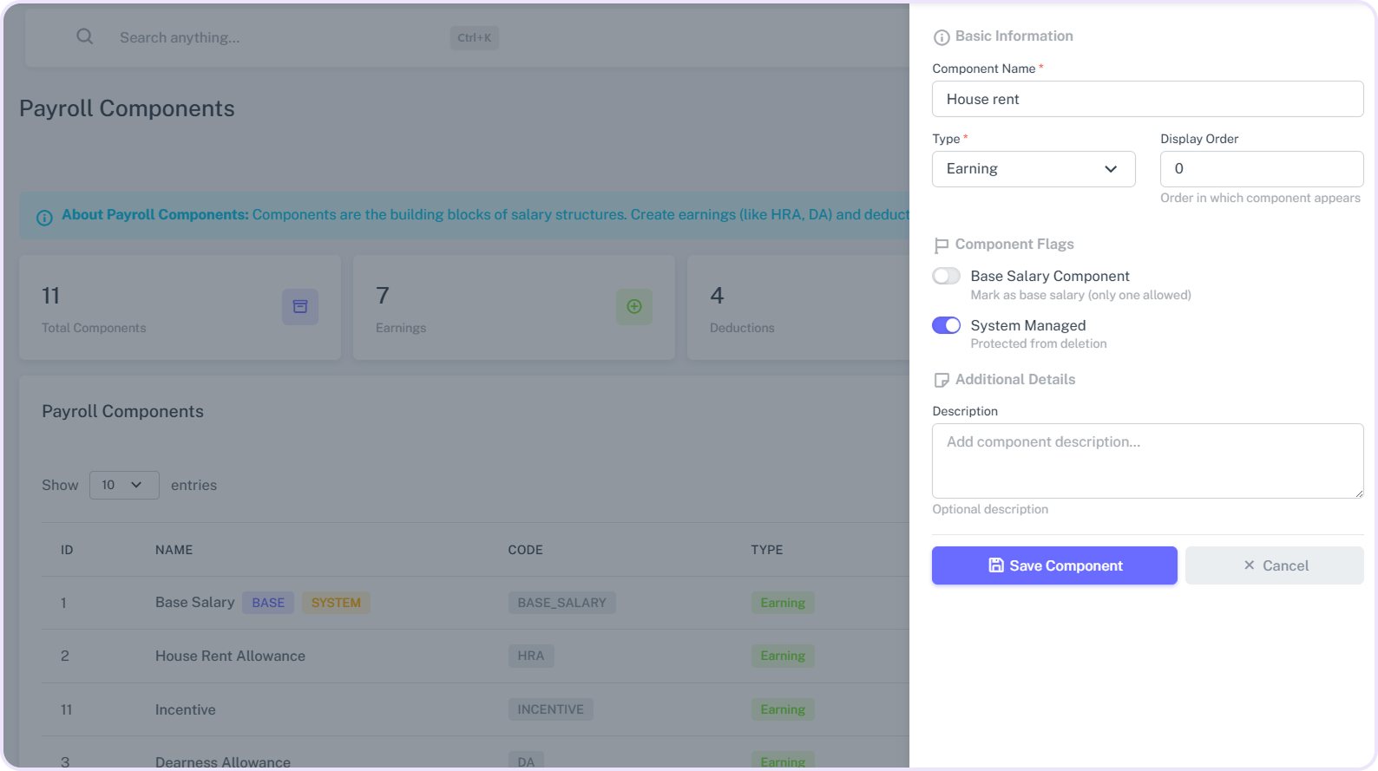
Task: Click the Save Component button
Action: pos(1054,565)
